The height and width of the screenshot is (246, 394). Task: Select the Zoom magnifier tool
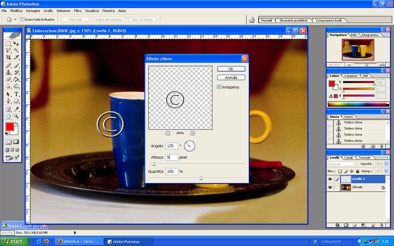pos(16,116)
